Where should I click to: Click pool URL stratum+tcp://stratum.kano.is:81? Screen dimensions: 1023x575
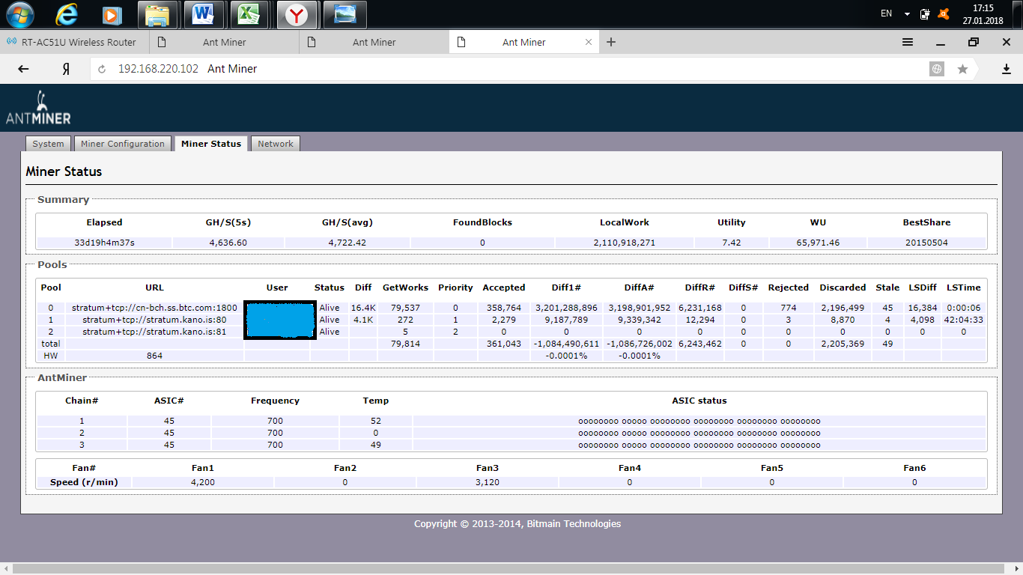(x=154, y=332)
